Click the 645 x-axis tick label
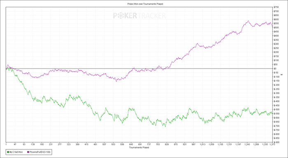 [131, 145]
